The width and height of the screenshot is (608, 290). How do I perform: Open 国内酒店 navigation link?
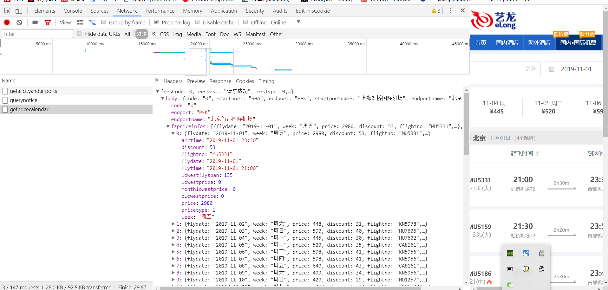click(507, 42)
